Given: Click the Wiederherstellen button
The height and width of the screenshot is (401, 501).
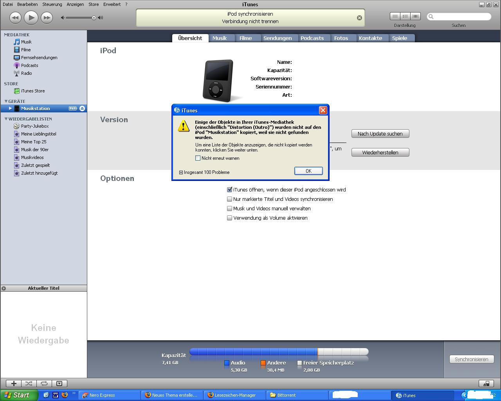Looking at the screenshot, I should pos(380,152).
